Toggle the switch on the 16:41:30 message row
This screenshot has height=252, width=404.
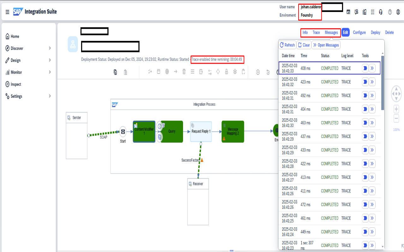tap(365, 123)
